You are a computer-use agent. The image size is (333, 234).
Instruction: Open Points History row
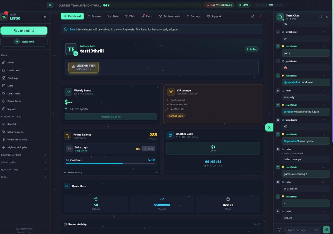point(110,173)
